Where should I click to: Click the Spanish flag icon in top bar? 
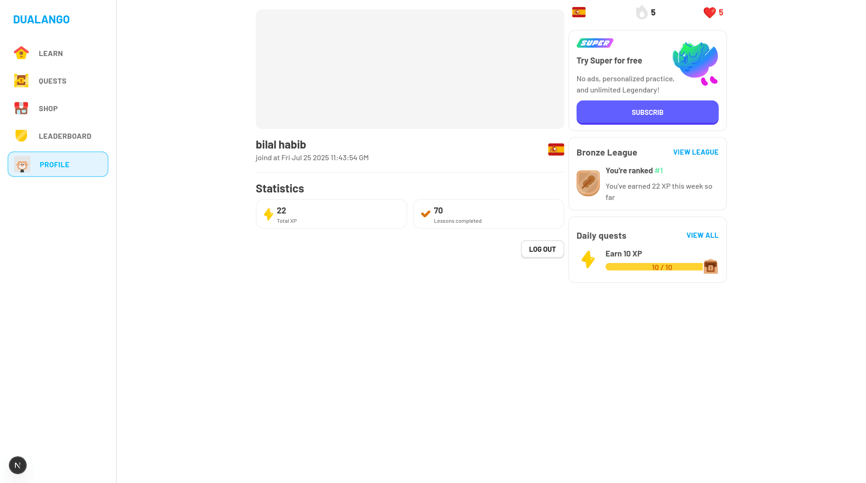point(578,13)
